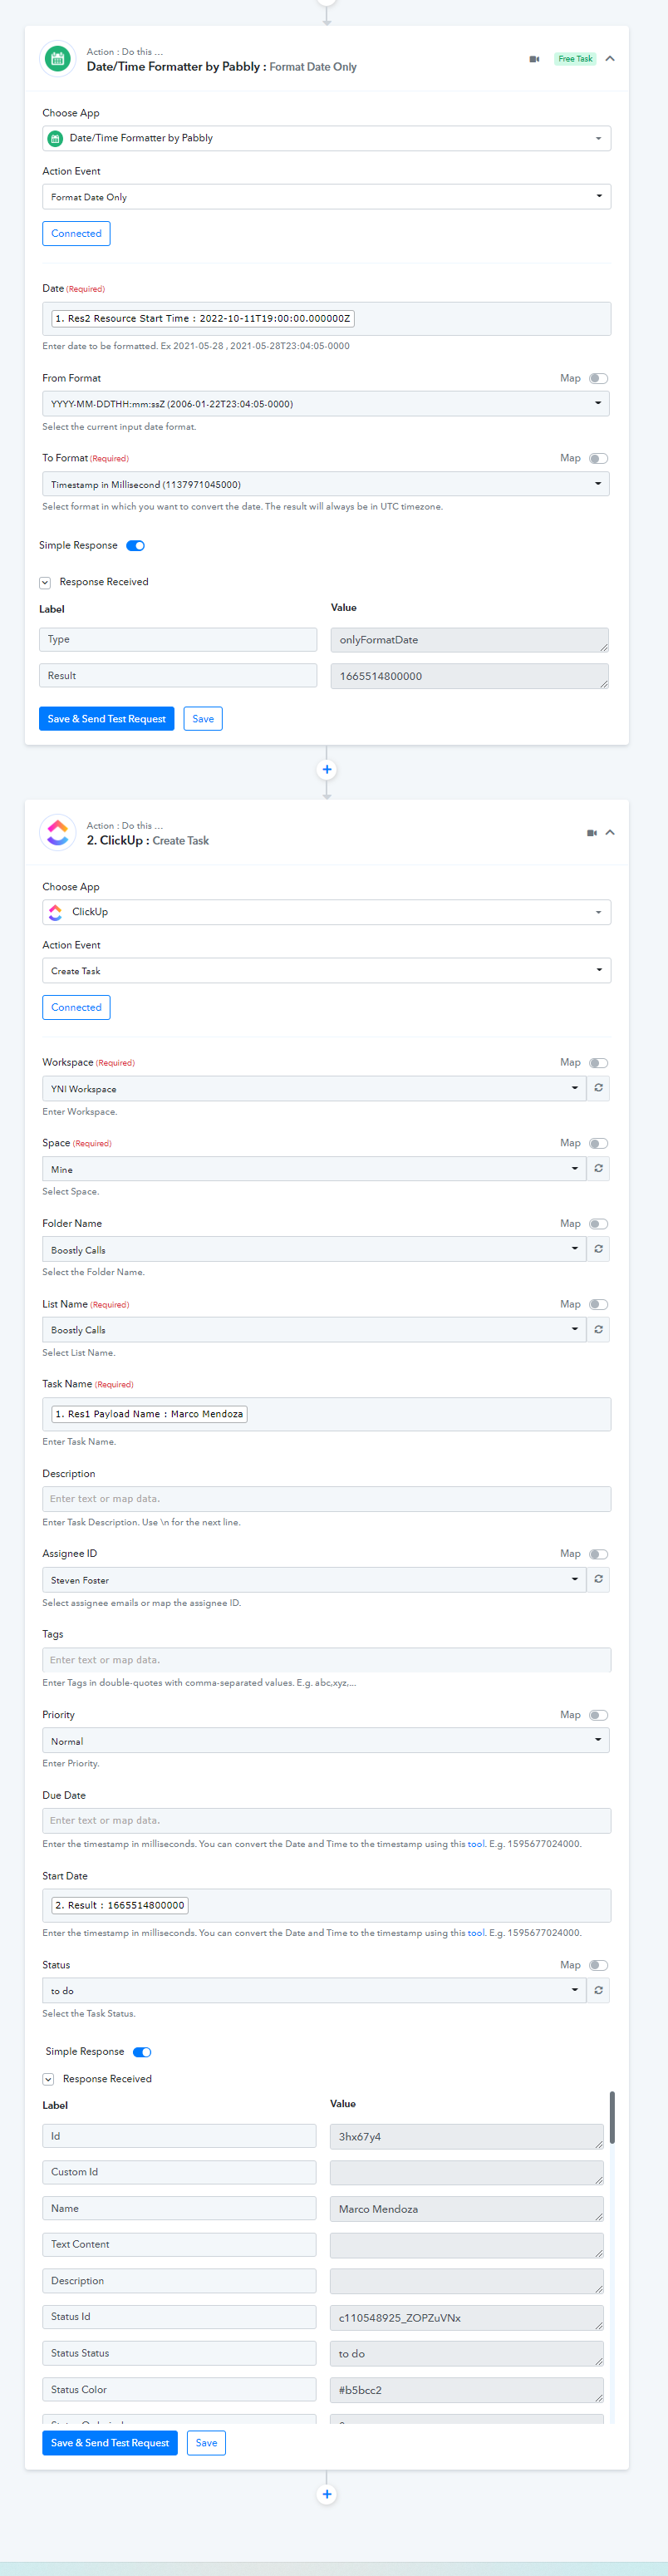668x2576 pixels.
Task: Click Save & Send Test Request in formatter step
Action: point(106,719)
